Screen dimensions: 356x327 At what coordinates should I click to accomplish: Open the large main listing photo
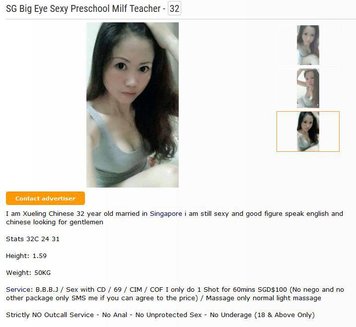(x=133, y=105)
